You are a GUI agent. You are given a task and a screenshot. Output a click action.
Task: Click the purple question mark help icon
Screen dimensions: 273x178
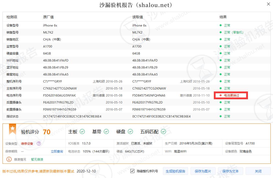coord(39,143)
